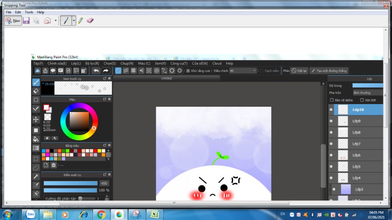Image resolution: width=392 pixels, height=220 pixels.
Task: Enable the radial snap guide
Action: [x=149, y=71]
